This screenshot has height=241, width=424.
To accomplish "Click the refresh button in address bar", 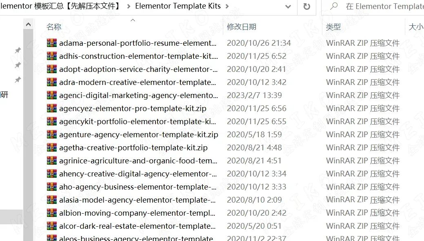I will (x=306, y=7).
